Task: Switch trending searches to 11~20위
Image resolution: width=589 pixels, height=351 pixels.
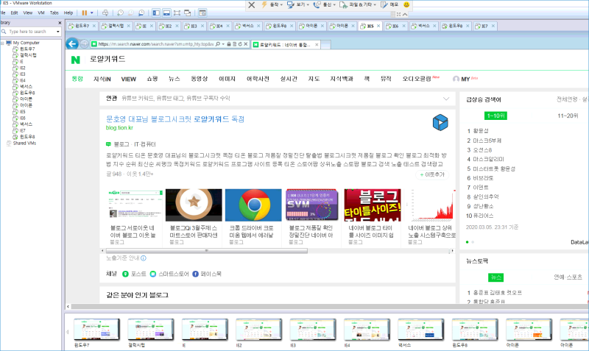Action: [x=568, y=116]
